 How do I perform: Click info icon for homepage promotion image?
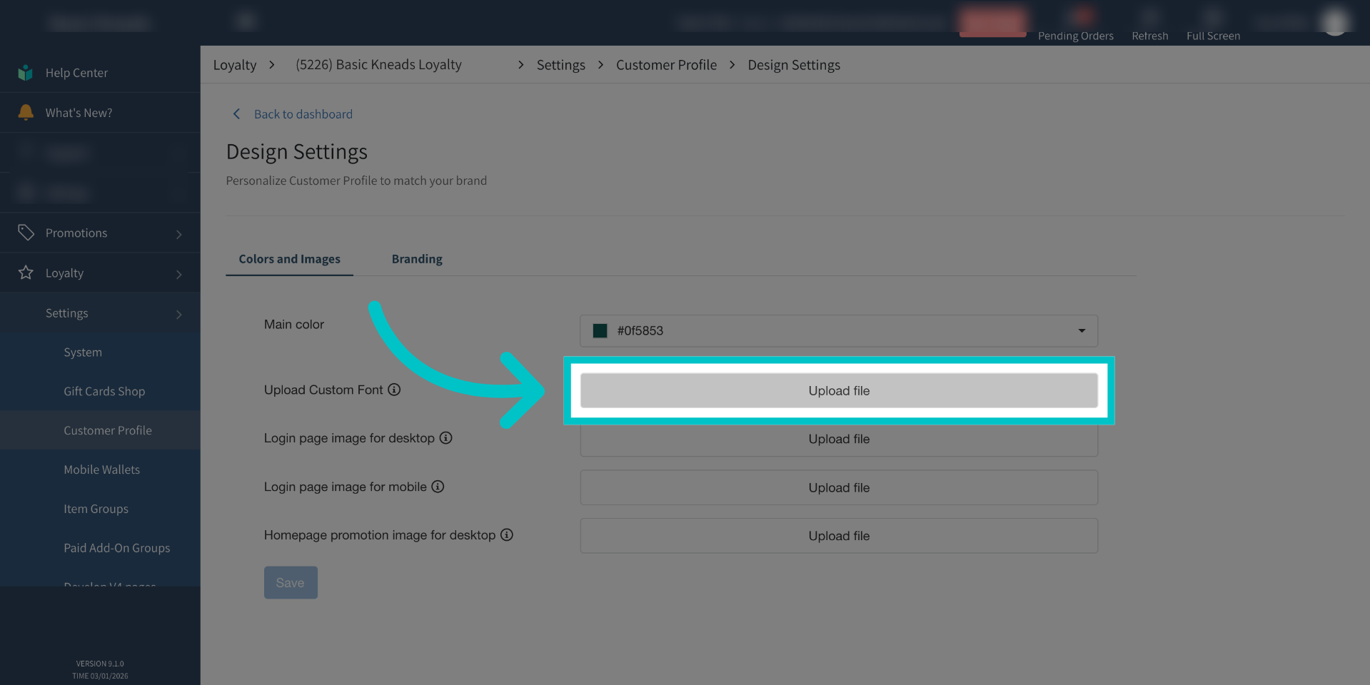[x=507, y=535]
